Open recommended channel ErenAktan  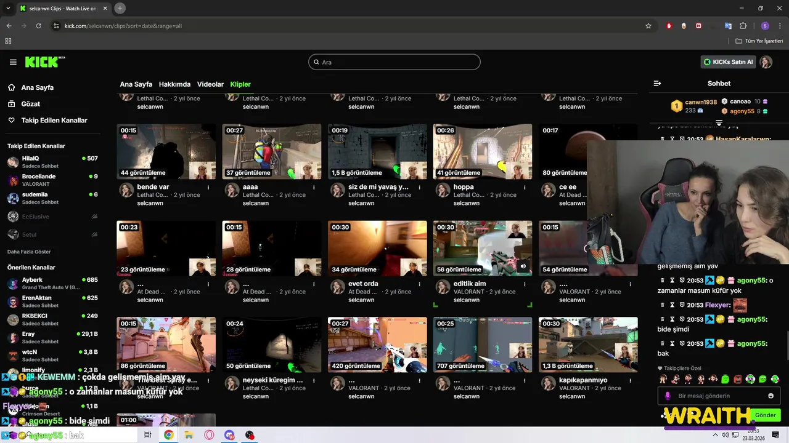point(52,301)
